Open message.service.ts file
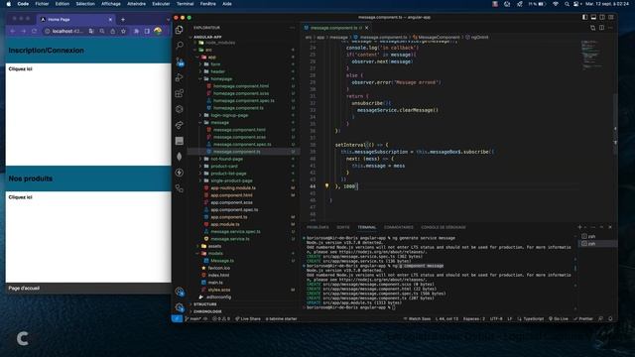The width and height of the screenshot is (635, 357). pos(229,239)
